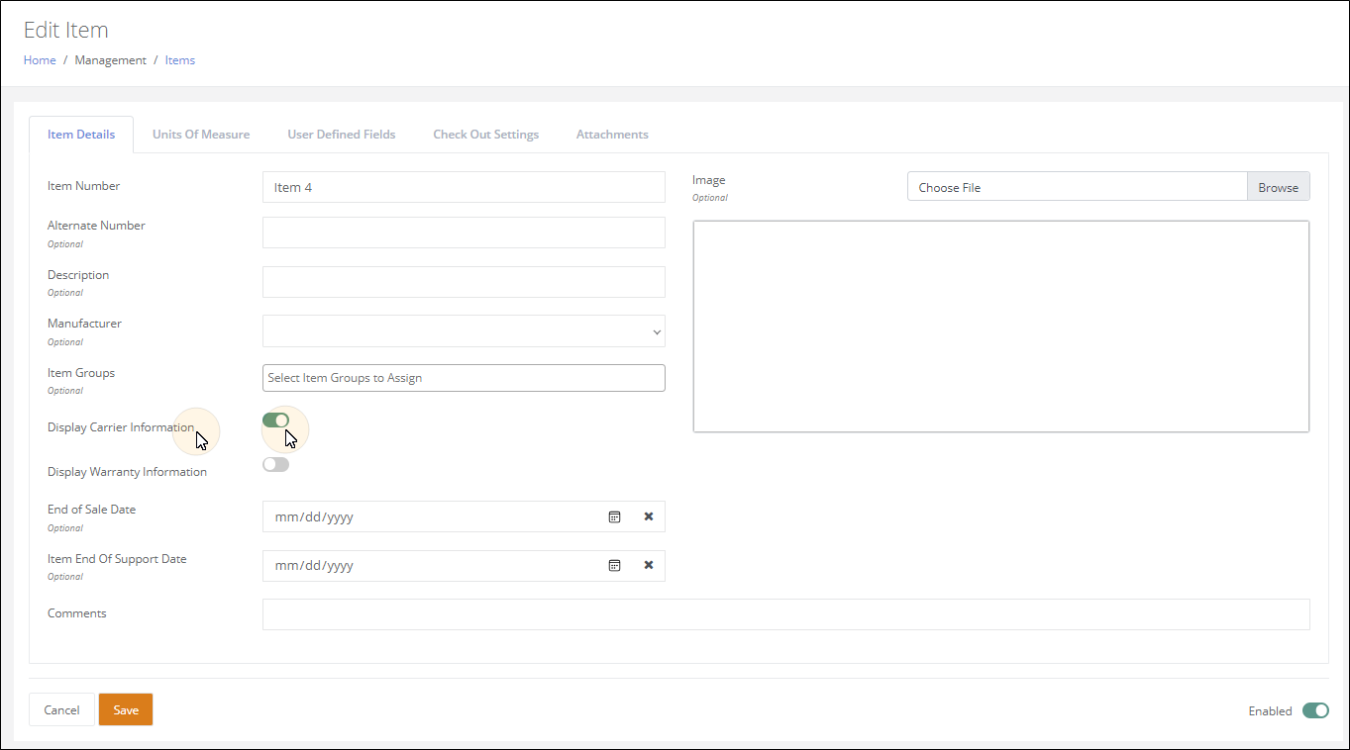Open the Item Groups selector
Viewport: 1350px width, 750px height.
coord(464,378)
